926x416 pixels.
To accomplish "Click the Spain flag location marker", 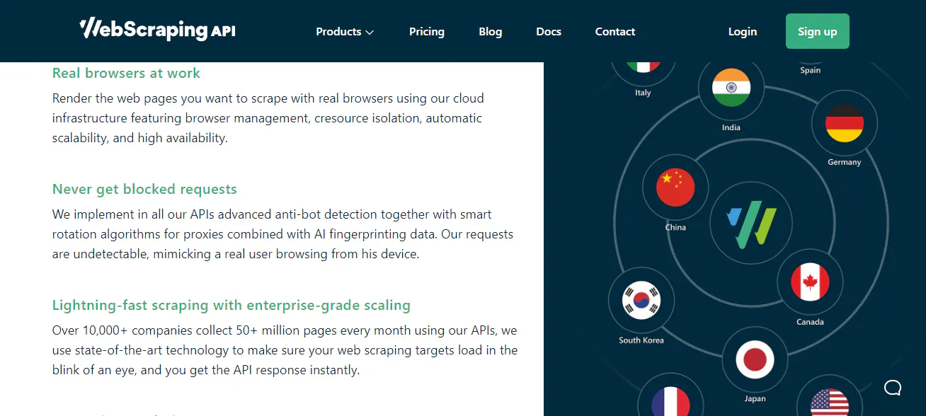I will point(809,62).
